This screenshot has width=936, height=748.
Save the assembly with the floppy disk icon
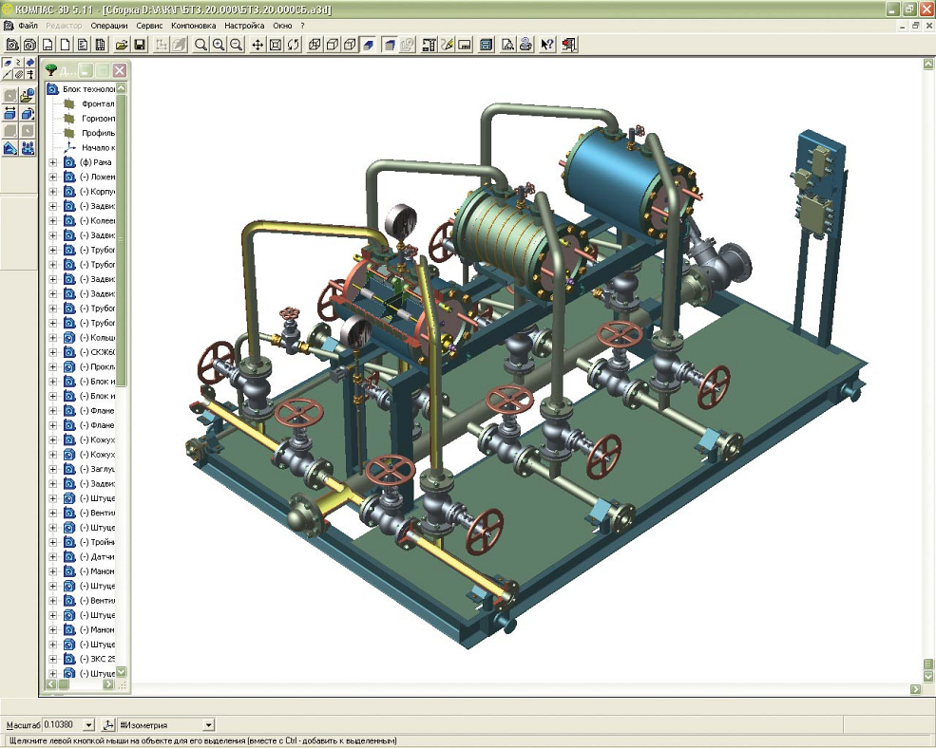click(140, 45)
